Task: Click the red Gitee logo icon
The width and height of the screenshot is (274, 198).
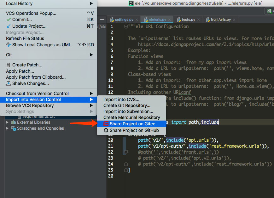Action: (106, 124)
